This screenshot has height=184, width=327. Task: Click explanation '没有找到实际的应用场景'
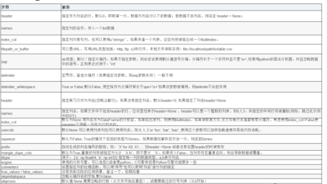(191, 172)
